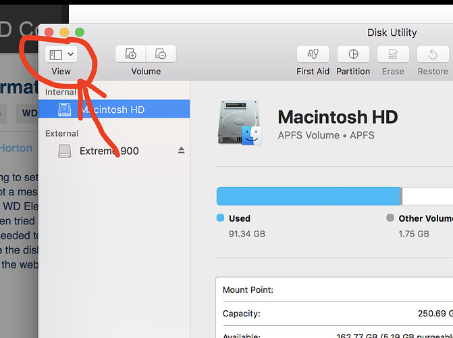Click the blue used-space usage bar
453x338 pixels.
point(309,196)
